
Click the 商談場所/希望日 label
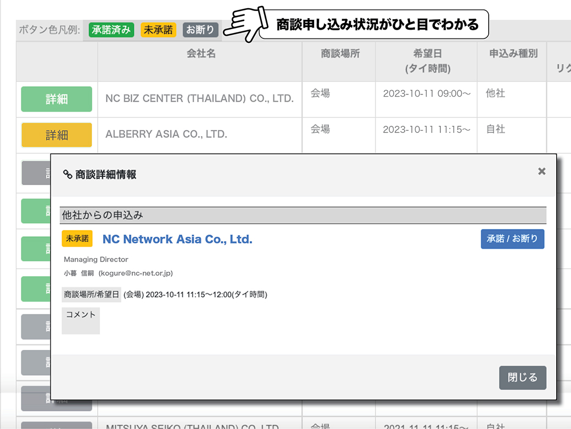click(x=91, y=294)
